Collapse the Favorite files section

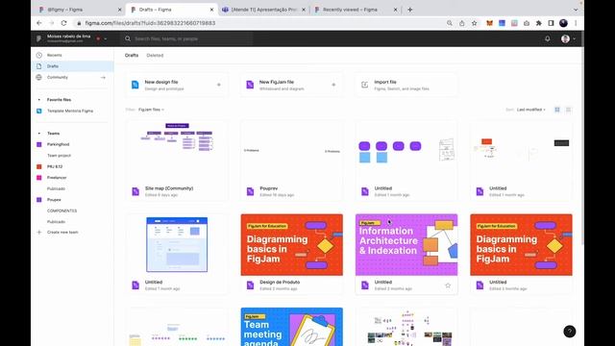pos(38,100)
